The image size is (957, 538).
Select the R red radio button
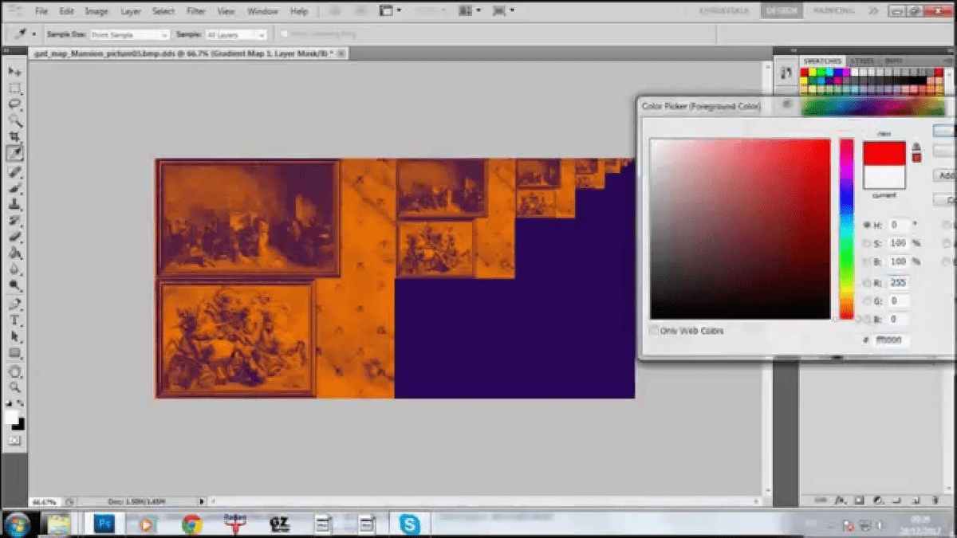[x=867, y=283]
